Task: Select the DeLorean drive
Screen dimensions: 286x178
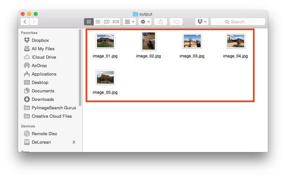Action: tap(41, 142)
